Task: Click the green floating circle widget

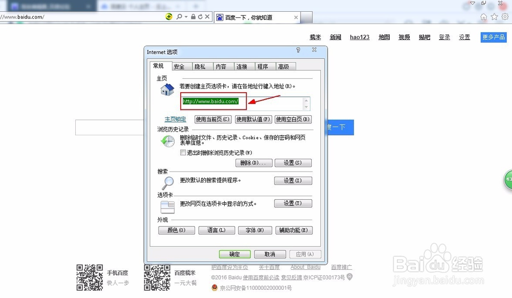Action: (x=508, y=180)
